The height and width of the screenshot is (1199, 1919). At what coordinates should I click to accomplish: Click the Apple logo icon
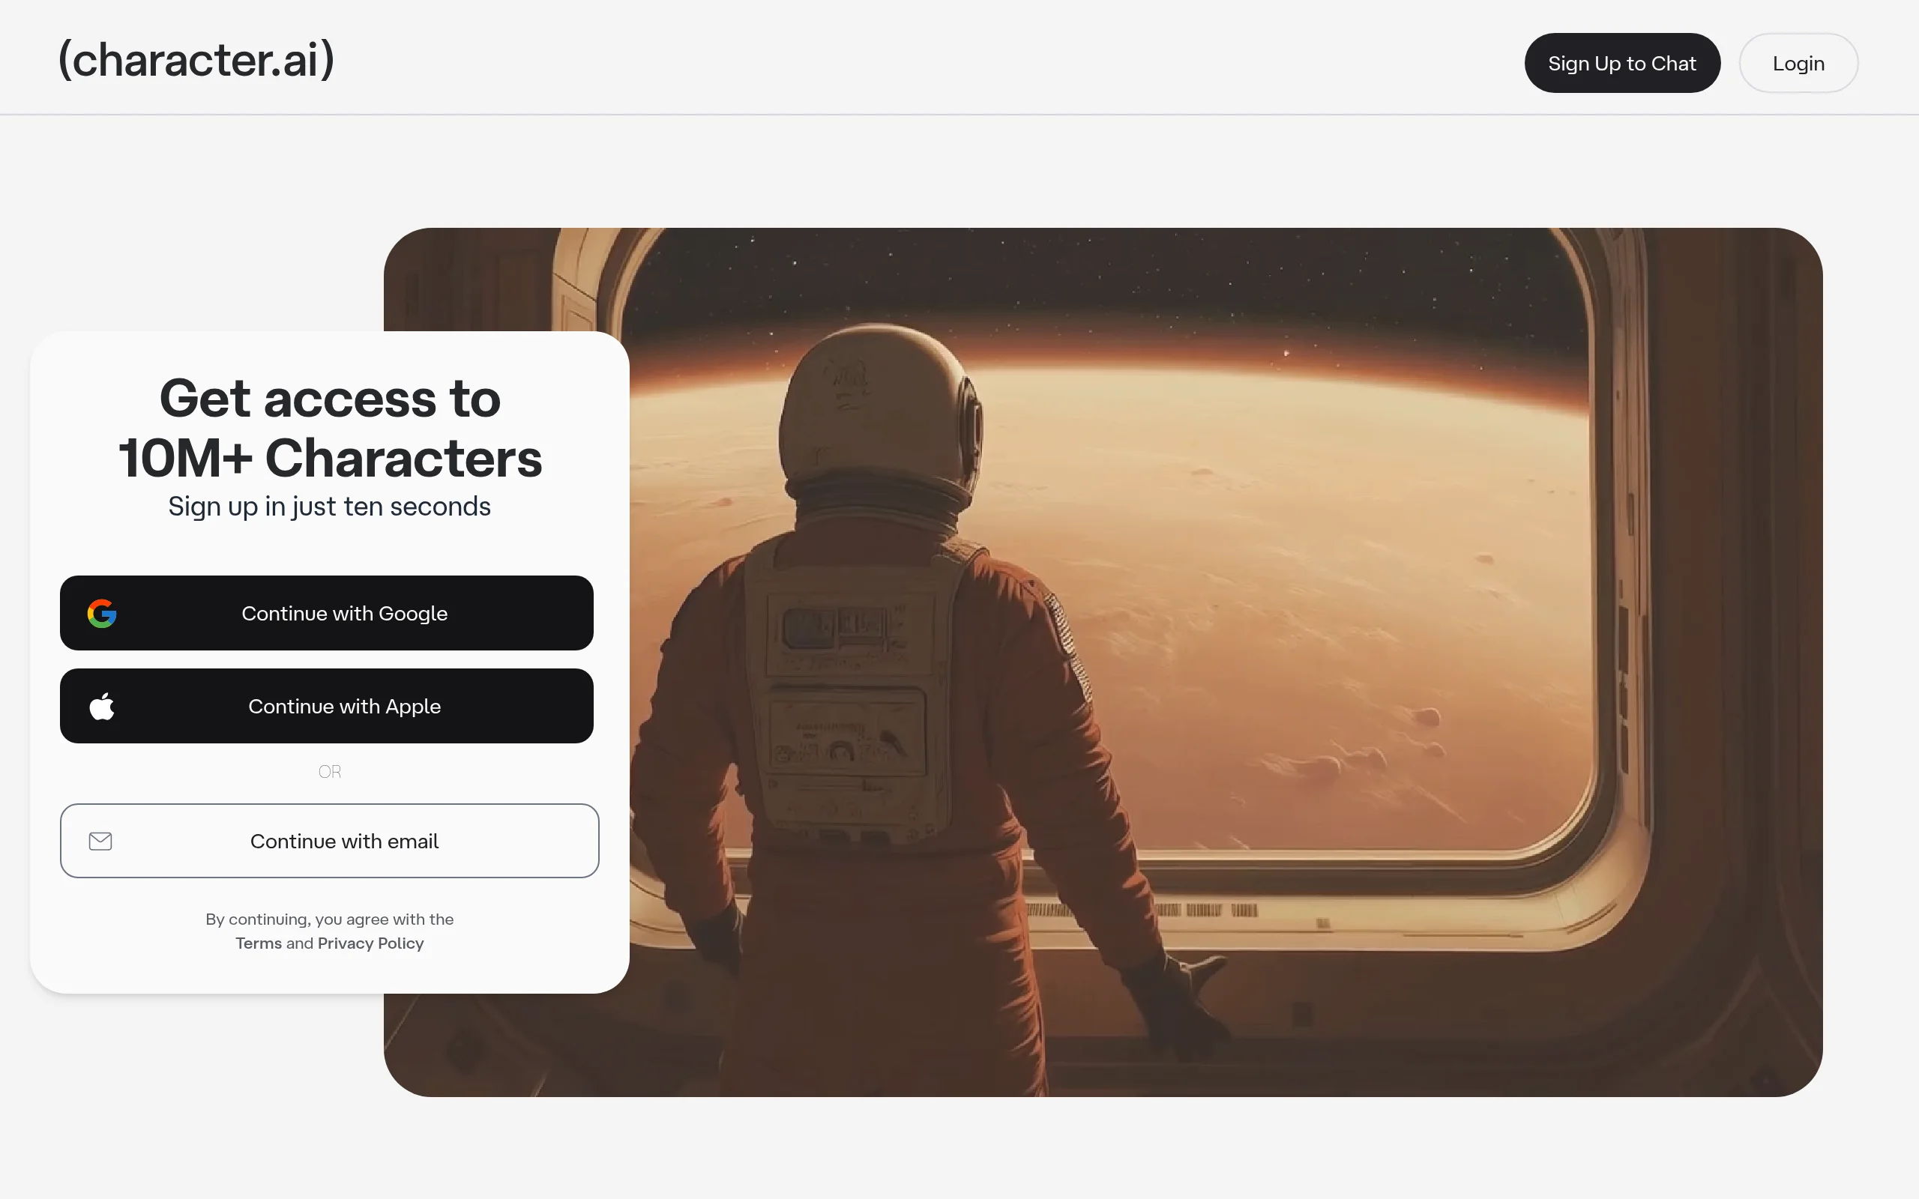(101, 705)
